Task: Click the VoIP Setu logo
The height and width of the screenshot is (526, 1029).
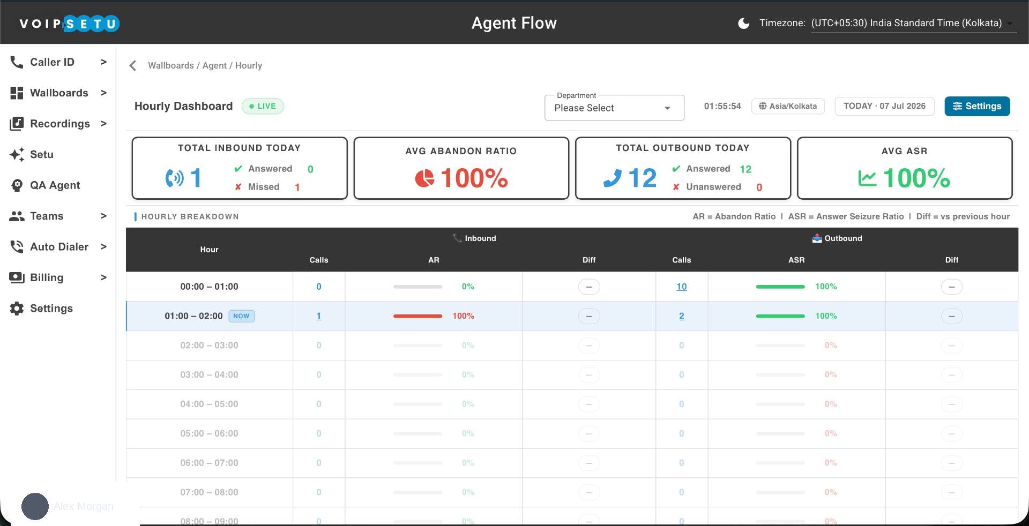Action: 69,24
